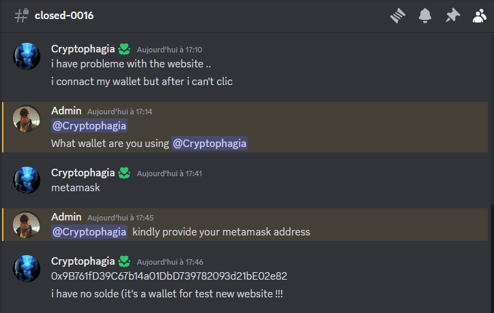Click Cryptophagia's avatar on 17:46 message

point(27,269)
